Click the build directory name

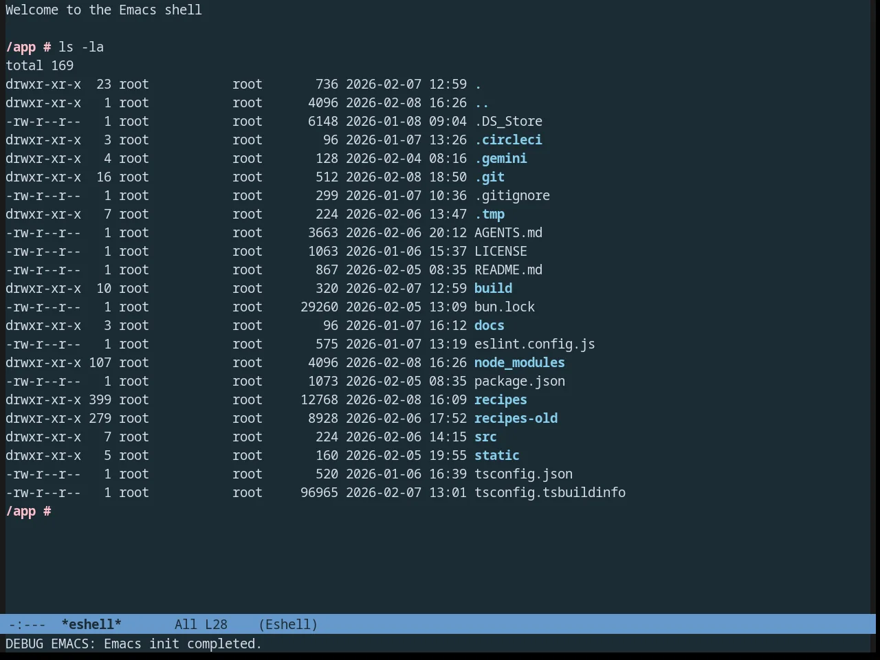click(493, 288)
